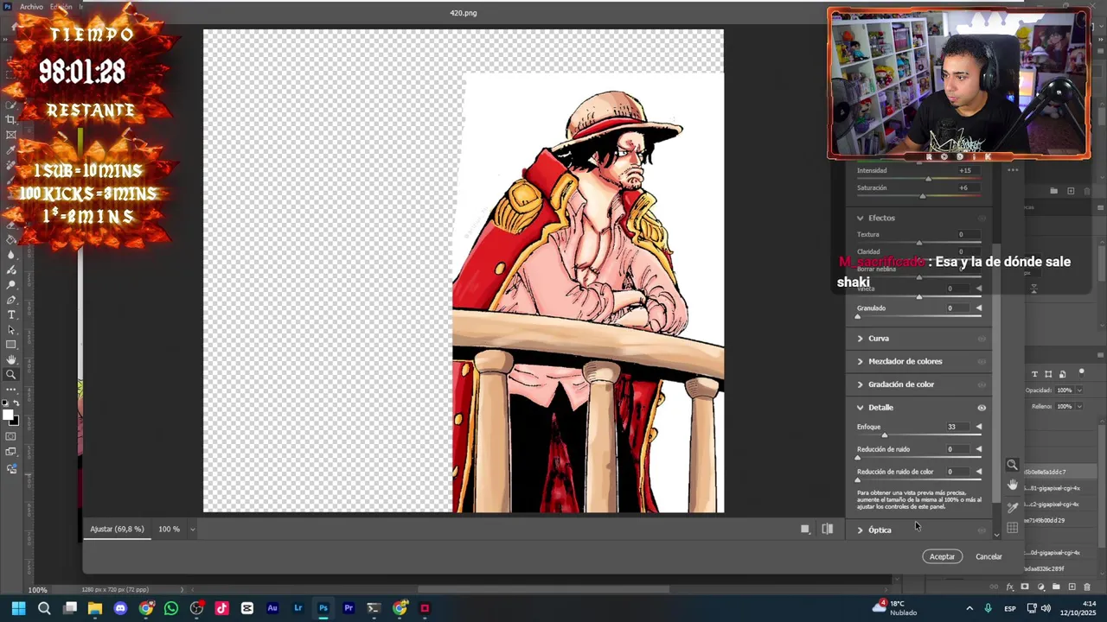Toggle Efectos panel visibility eye

(982, 218)
